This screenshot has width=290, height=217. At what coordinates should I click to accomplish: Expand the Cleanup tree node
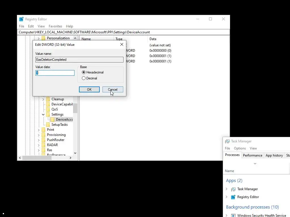(x=43, y=99)
